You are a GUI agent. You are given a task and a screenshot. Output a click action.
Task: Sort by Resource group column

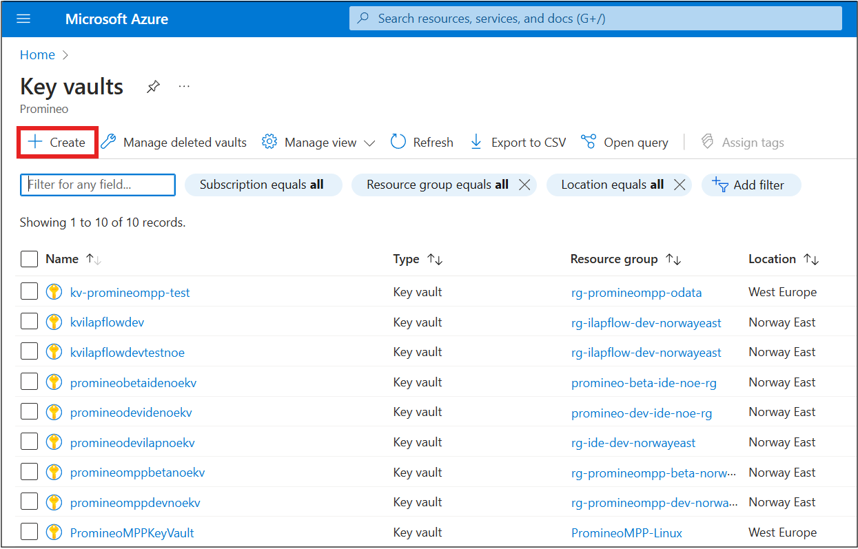673,259
